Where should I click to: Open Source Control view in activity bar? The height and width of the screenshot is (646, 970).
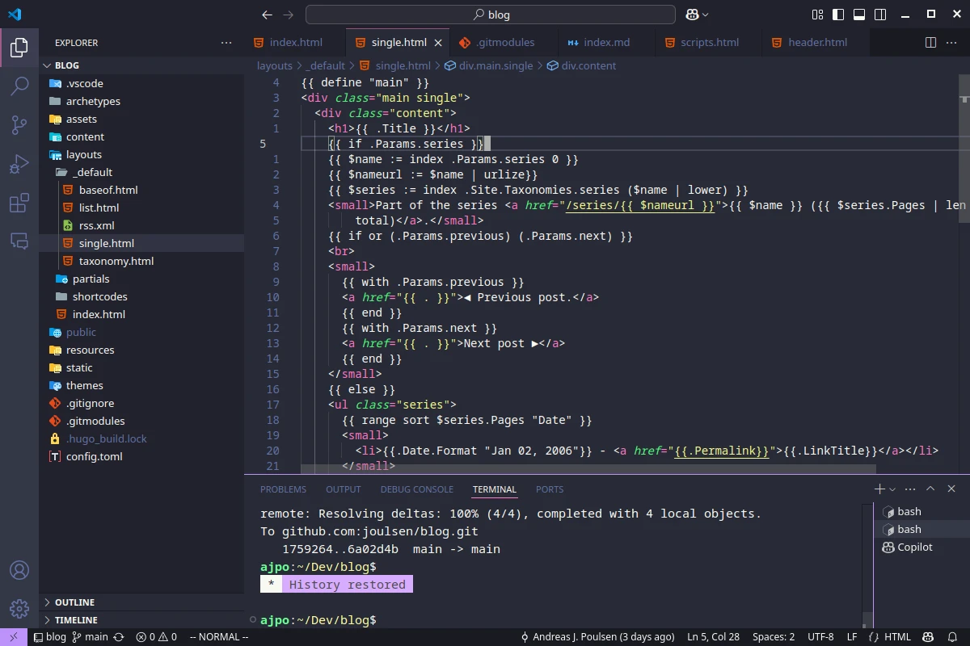pos(19,125)
